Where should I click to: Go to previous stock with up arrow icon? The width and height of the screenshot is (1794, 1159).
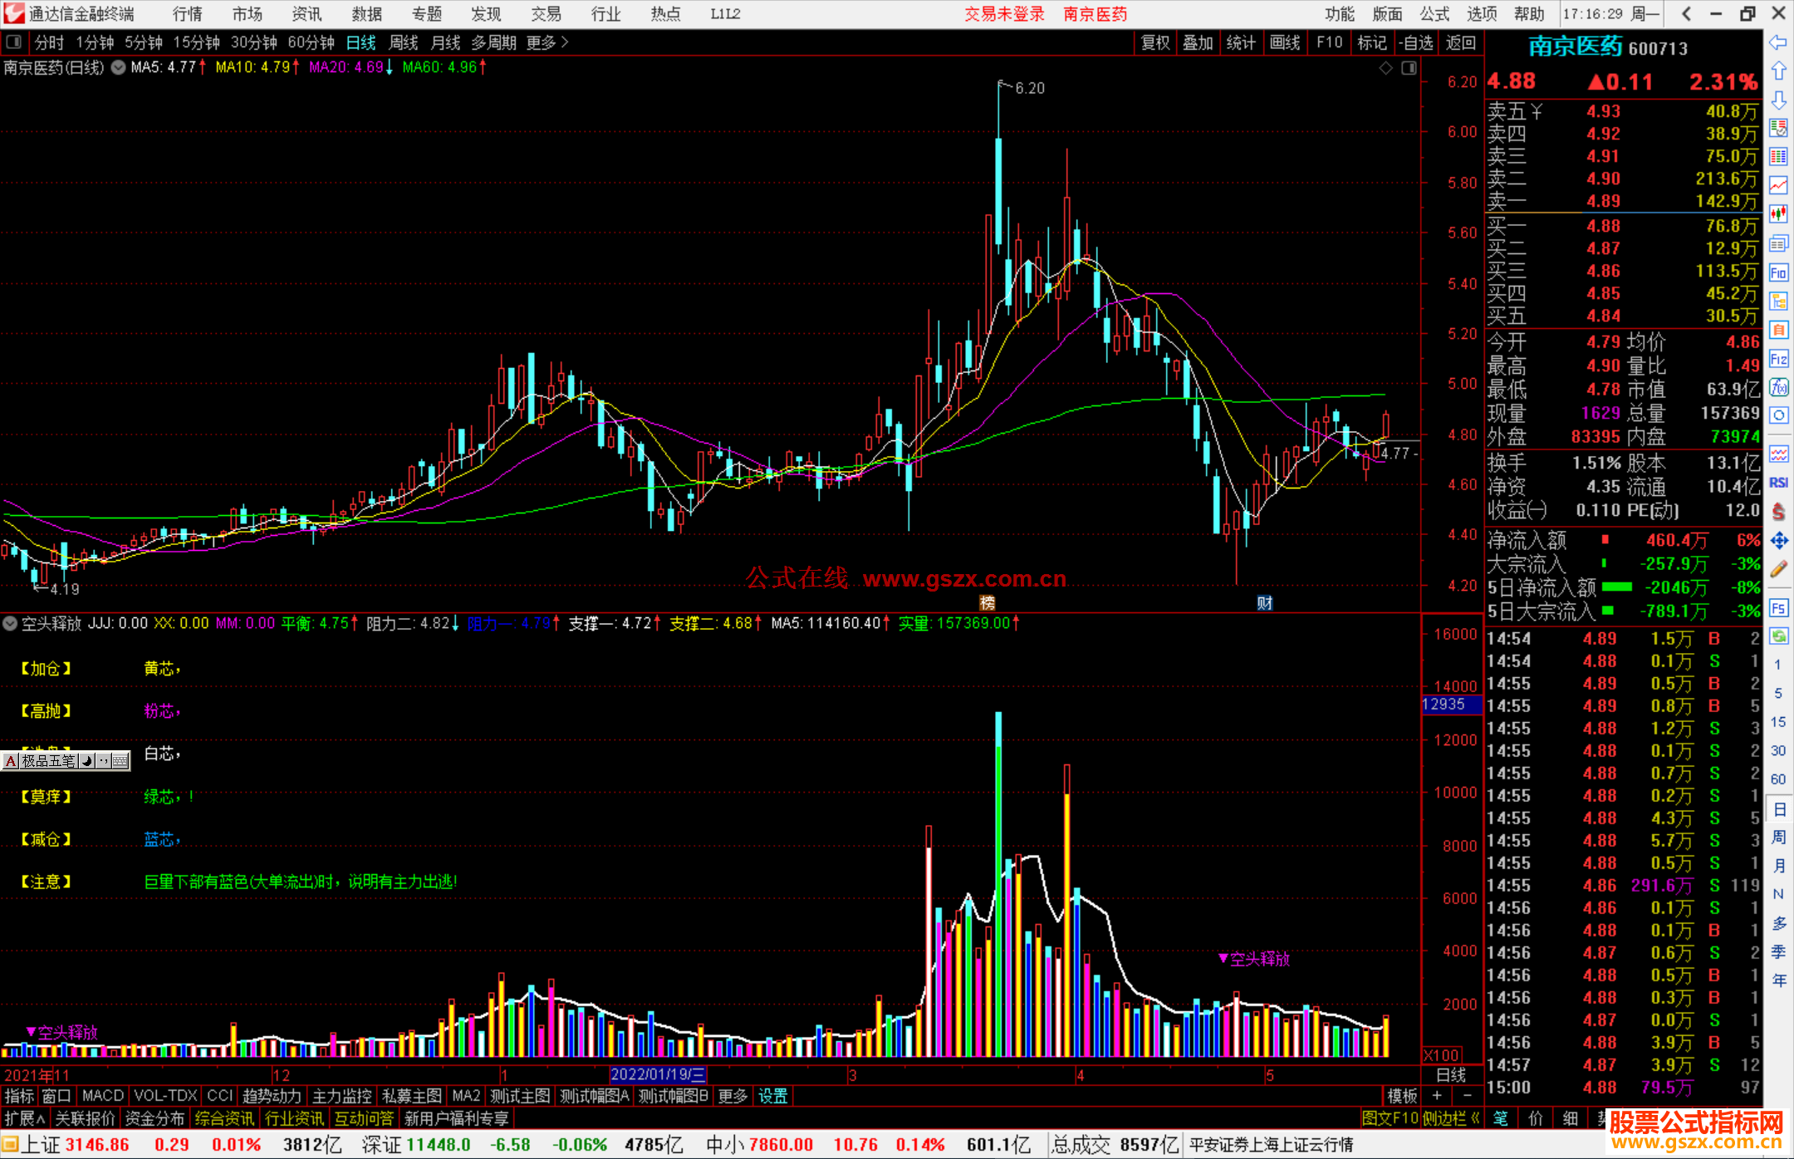coord(1778,71)
